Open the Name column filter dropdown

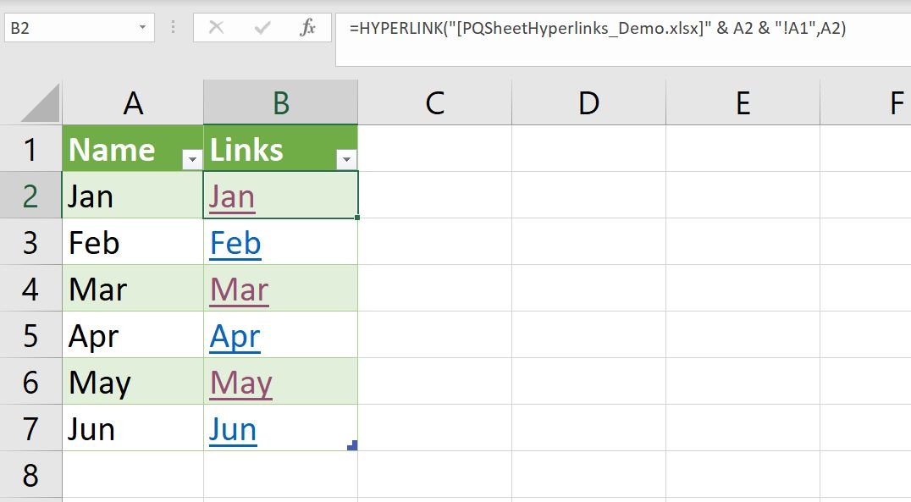[x=192, y=158]
